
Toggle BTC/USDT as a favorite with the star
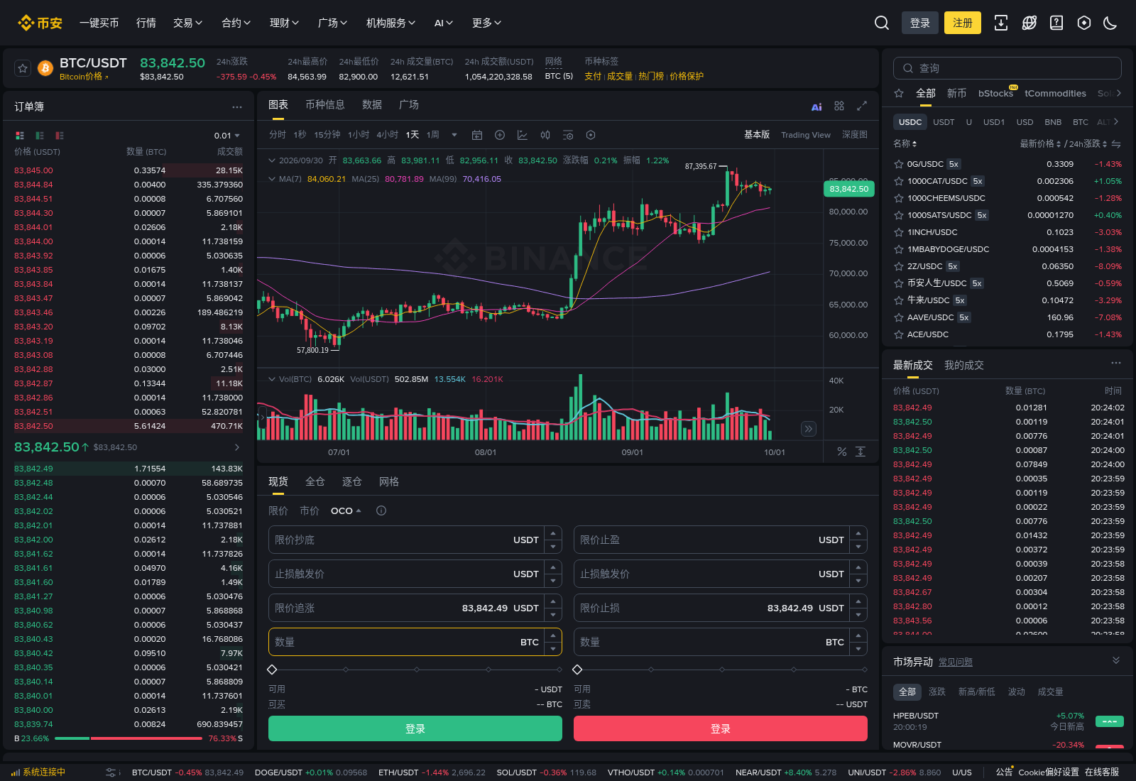click(23, 68)
